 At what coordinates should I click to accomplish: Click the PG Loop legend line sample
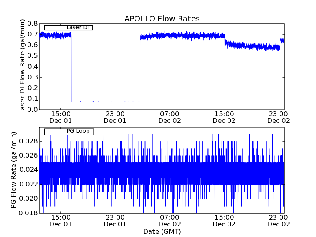55,132
